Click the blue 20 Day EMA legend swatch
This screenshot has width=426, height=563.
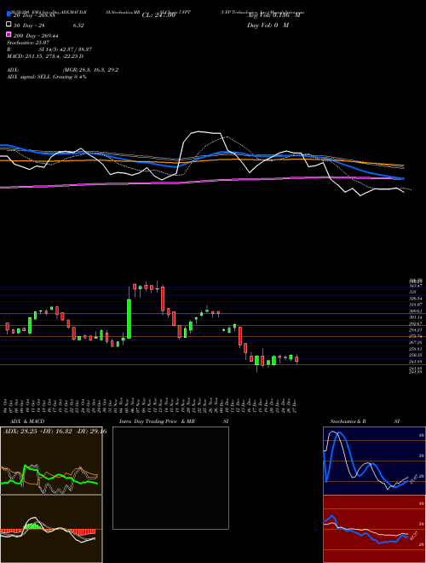pyautogui.click(x=9, y=15)
